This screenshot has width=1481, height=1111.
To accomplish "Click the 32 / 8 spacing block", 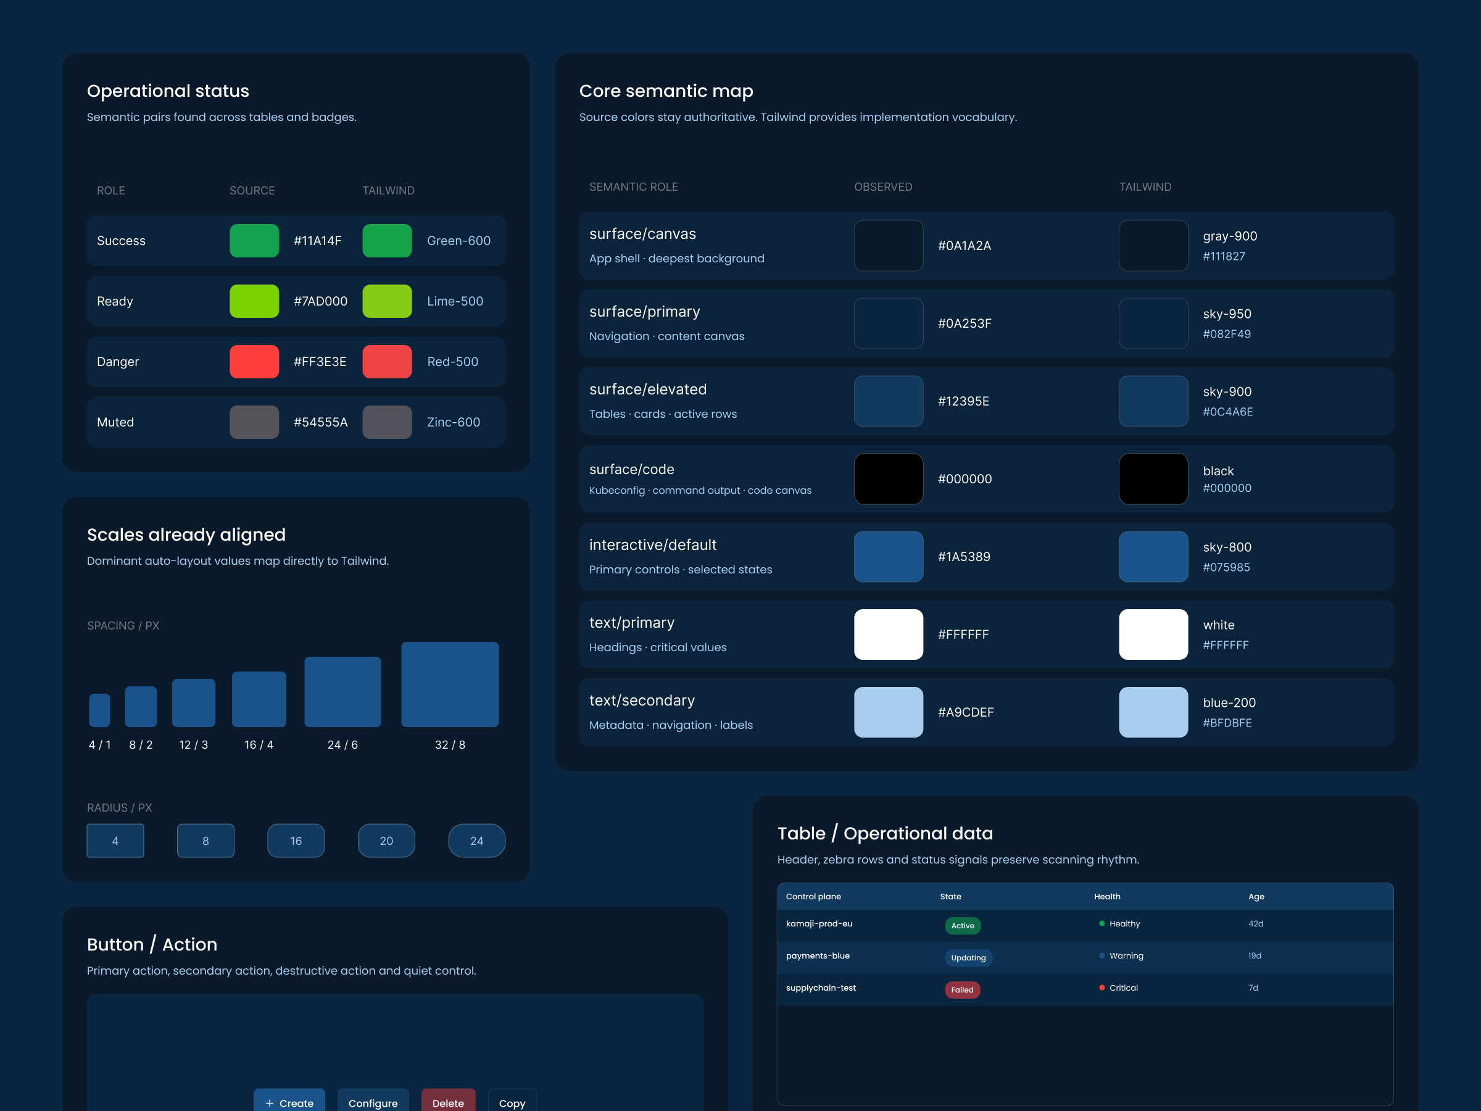I will click(x=450, y=684).
